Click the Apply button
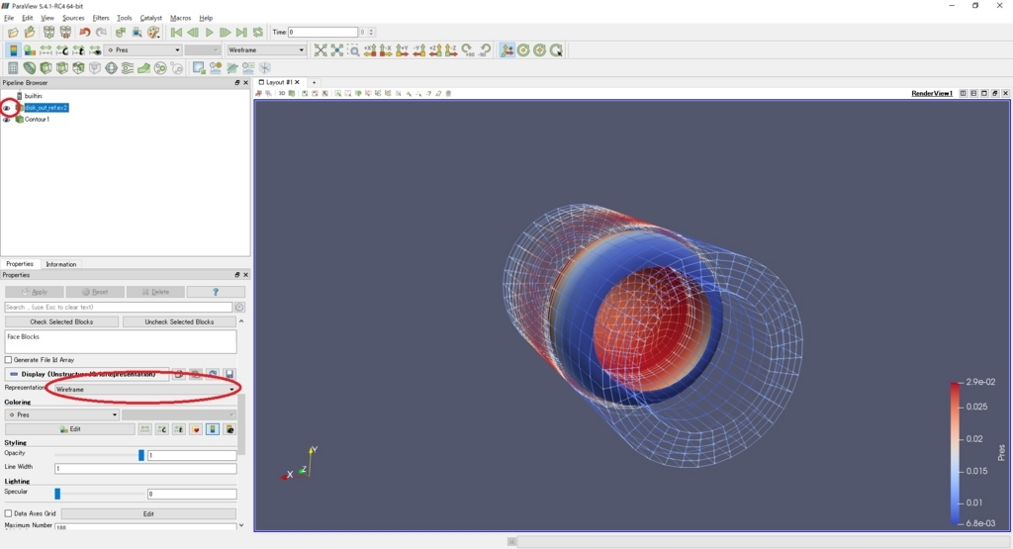Viewport: 1013px width, 549px height. coord(35,292)
